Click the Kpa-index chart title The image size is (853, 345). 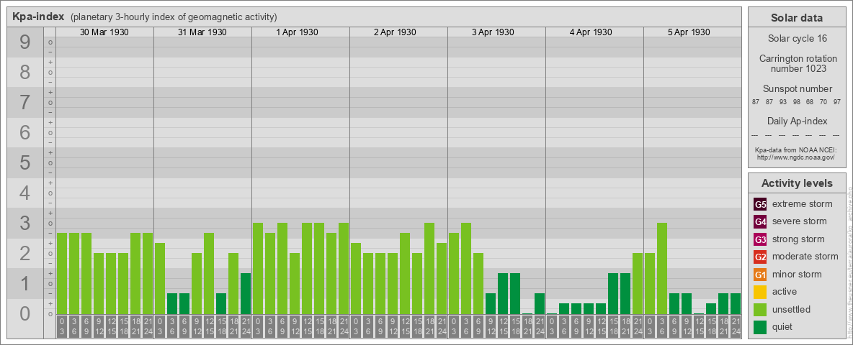pyautogui.click(x=40, y=17)
